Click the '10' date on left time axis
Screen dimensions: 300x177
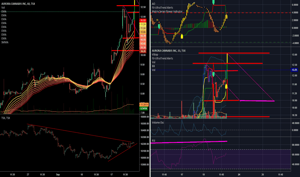click(x=82, y=174)
